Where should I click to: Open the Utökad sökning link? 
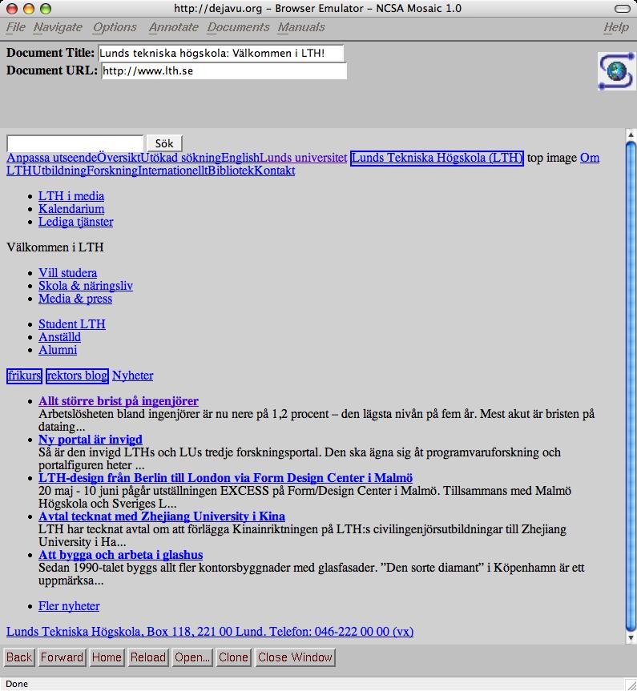coord(181,158)
